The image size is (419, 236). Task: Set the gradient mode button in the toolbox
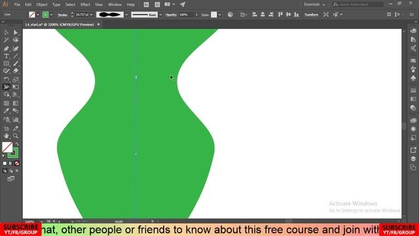pos(10,163)
